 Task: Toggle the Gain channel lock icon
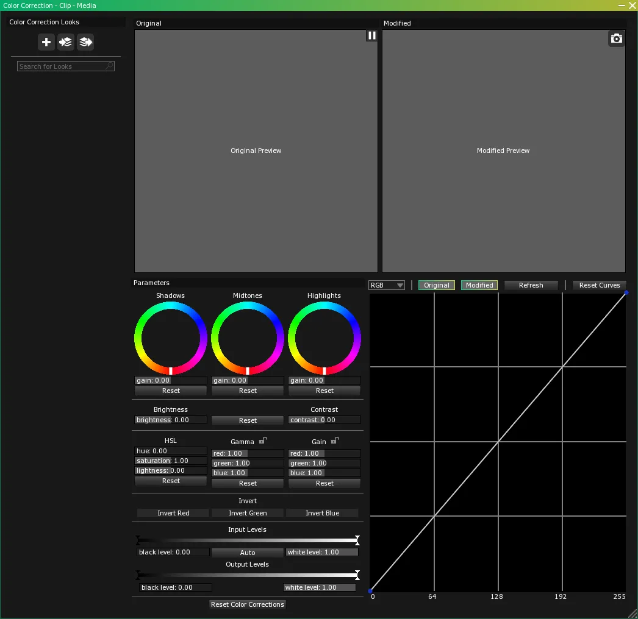coord(335,440)
